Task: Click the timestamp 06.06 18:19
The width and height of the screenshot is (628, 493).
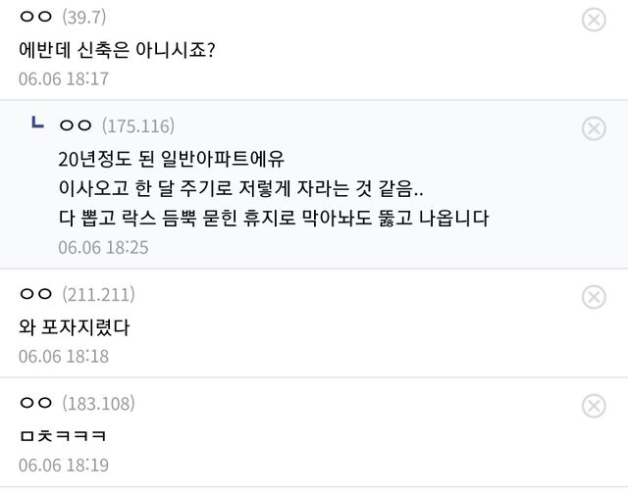Action: (64, 465)
